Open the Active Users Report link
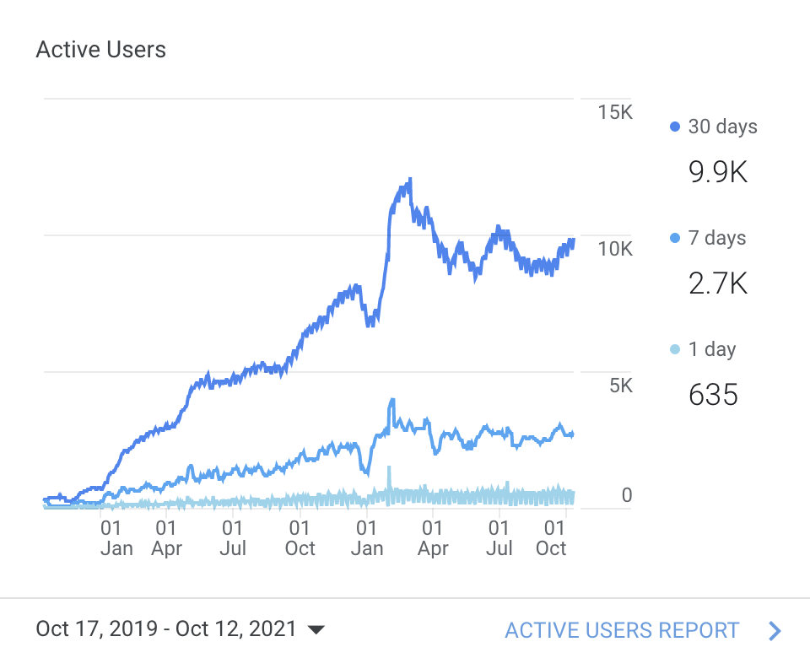This screenshot has height=658, width=810. pyautogui.click(x=622, y=630)
